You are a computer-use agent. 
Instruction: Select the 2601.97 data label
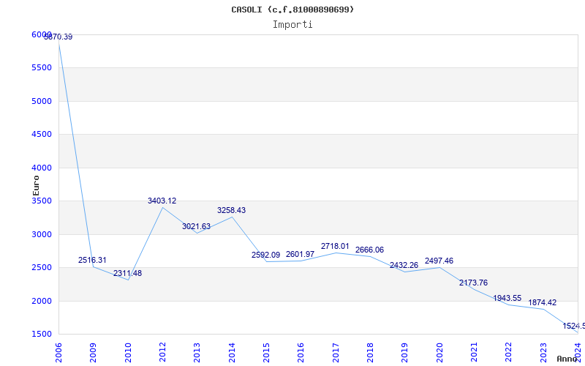[300, 254]
